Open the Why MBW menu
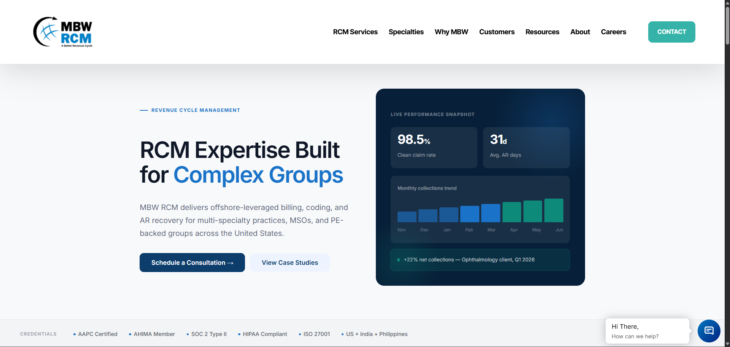730x347 pixels. coord(451,32)
